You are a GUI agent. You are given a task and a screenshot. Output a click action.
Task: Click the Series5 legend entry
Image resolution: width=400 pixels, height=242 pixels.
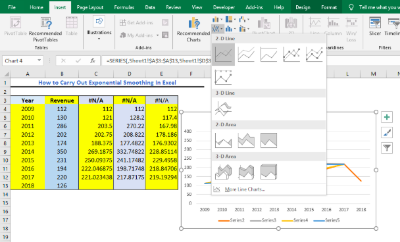coord(326,220)
